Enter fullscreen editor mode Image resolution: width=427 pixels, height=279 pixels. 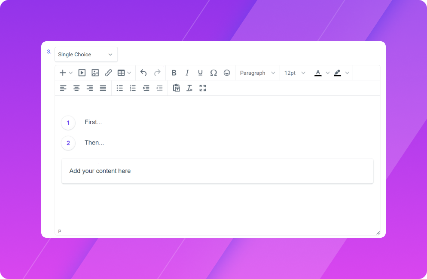203,88
